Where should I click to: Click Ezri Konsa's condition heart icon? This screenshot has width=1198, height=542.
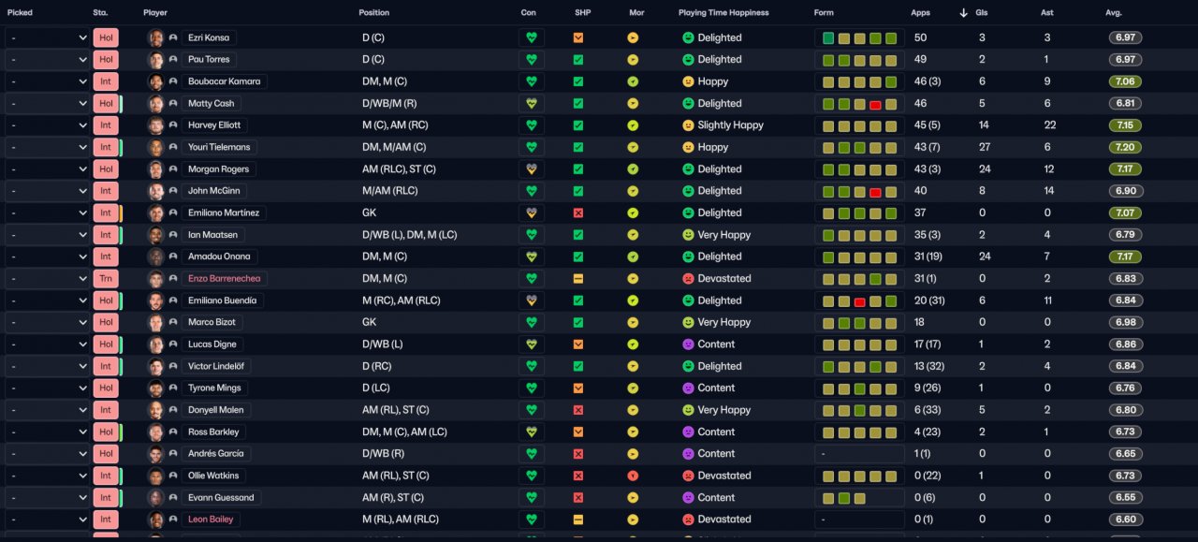click(x=532, y=37)
